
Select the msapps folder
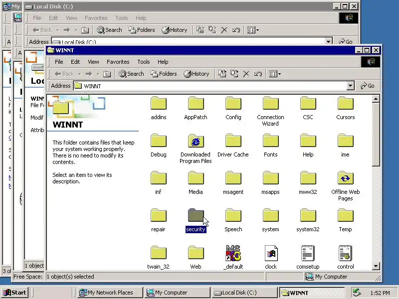point(270,183)
